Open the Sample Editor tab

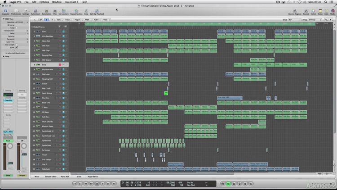click(x=51, y=176)
